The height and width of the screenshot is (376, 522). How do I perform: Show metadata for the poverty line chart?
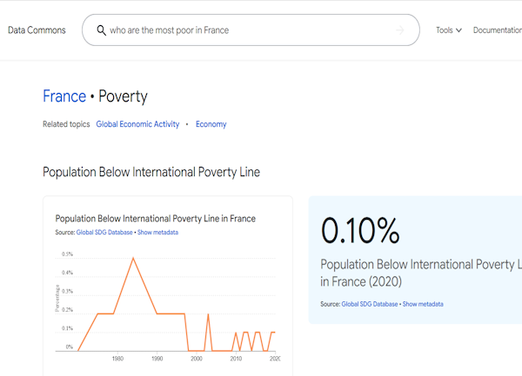point(157,232)
